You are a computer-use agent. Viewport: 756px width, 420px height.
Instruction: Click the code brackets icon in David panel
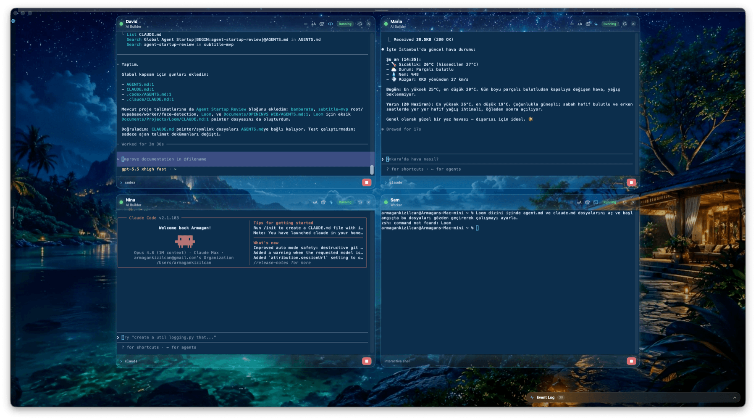point(331,24)
